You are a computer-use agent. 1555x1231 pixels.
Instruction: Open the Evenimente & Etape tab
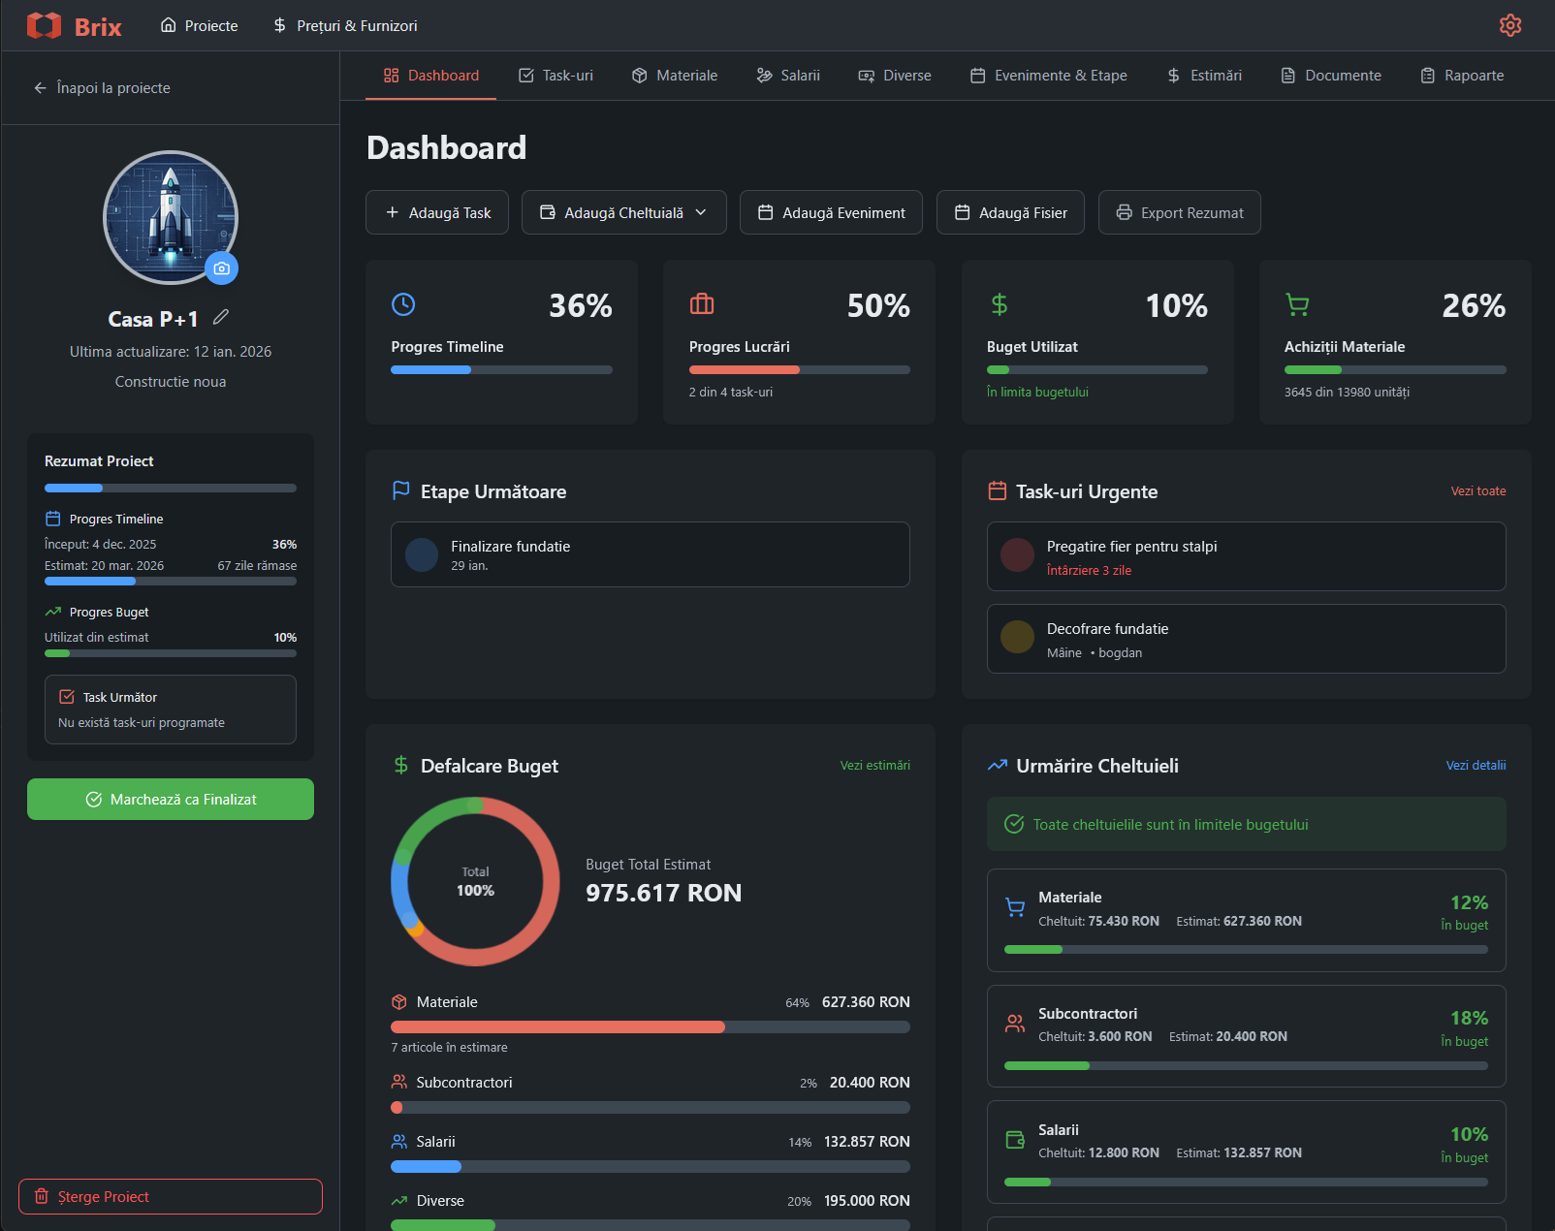click(x=1048, y=76)
